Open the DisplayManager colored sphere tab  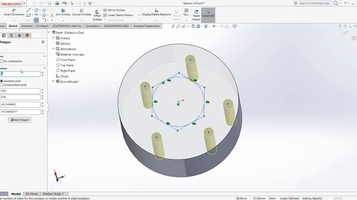point(27,36)
